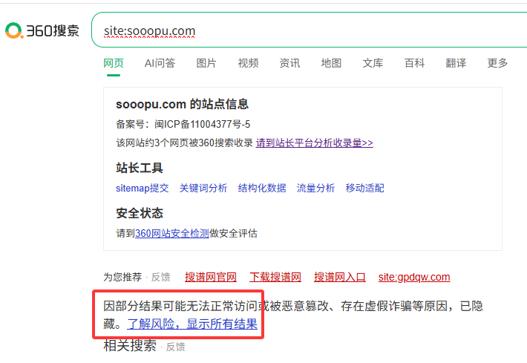Open suggested search 下载搜谱网
Image resolution: width=527 pixels, height=363 pixels.
[x=275, y=277]
